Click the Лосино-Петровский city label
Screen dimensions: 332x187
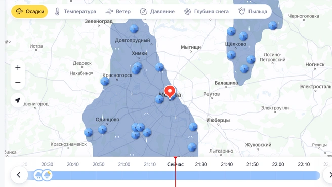(272, 57)
